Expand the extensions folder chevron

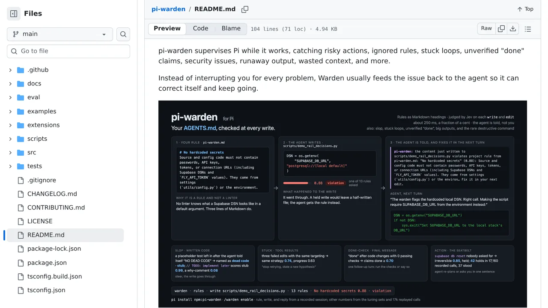pyautogui.click(x=10, y=125)
